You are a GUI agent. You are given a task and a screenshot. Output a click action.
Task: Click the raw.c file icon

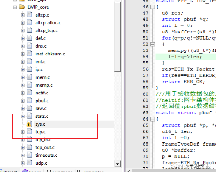coord(30,108)
